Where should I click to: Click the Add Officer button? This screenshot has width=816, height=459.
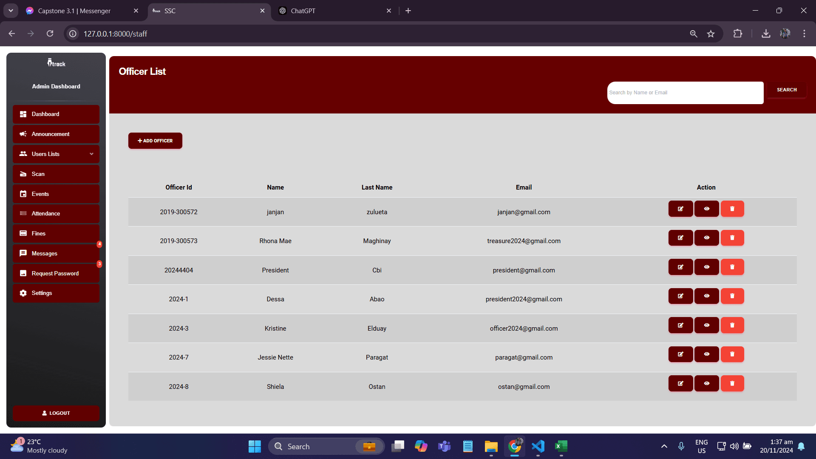pos(155,141)
